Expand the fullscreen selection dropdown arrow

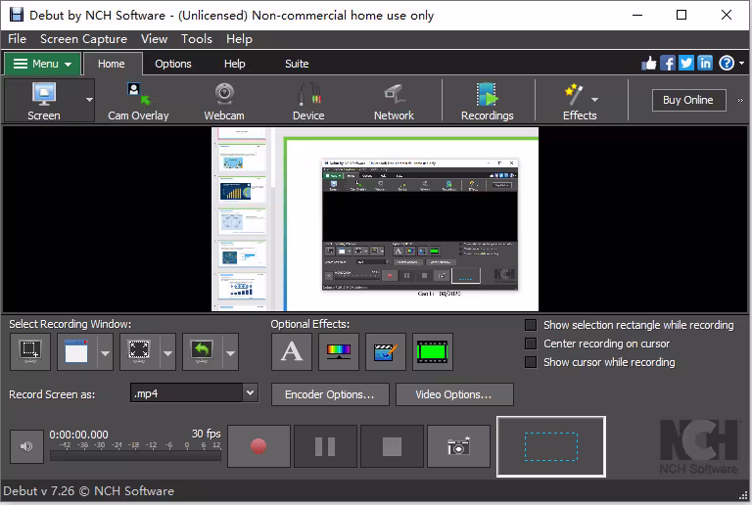[167, 353]
